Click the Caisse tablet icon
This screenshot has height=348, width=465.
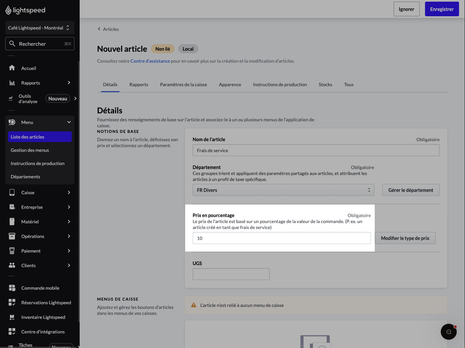(x=12, y=193)
